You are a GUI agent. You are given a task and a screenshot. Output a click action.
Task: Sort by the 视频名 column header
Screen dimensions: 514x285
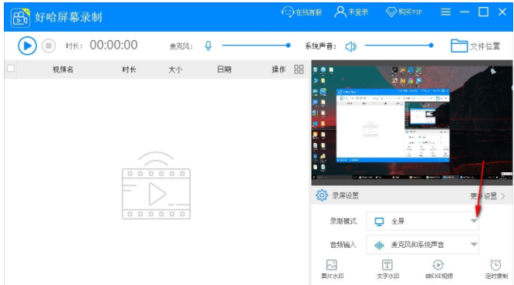point(63,70)
